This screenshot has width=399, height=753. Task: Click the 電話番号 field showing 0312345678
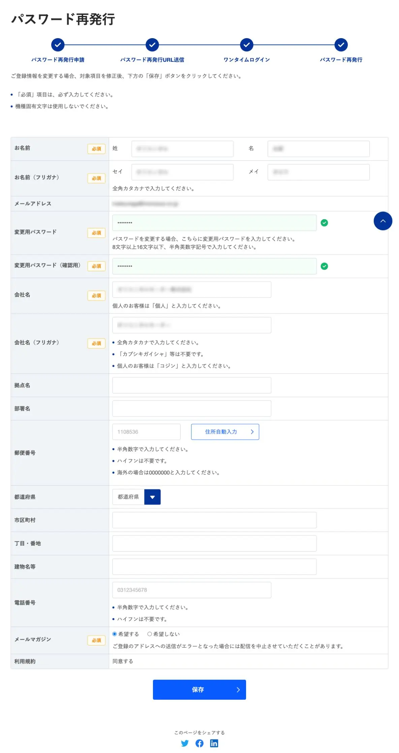(x=192, y=590)
